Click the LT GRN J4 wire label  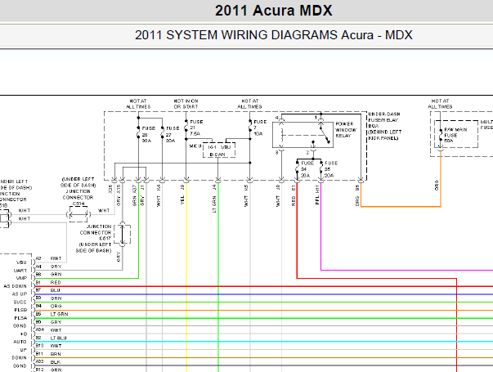click(x=214, y=199)
